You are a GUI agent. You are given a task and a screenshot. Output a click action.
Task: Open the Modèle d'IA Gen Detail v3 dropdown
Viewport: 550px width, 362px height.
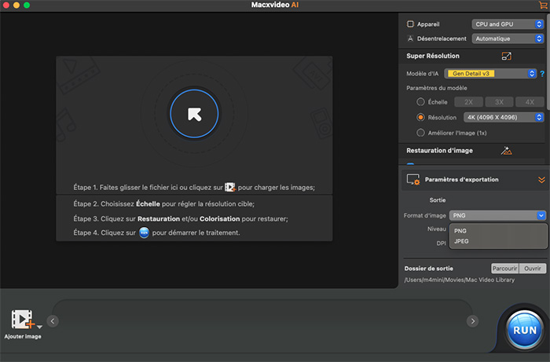(x=490, y=74)
